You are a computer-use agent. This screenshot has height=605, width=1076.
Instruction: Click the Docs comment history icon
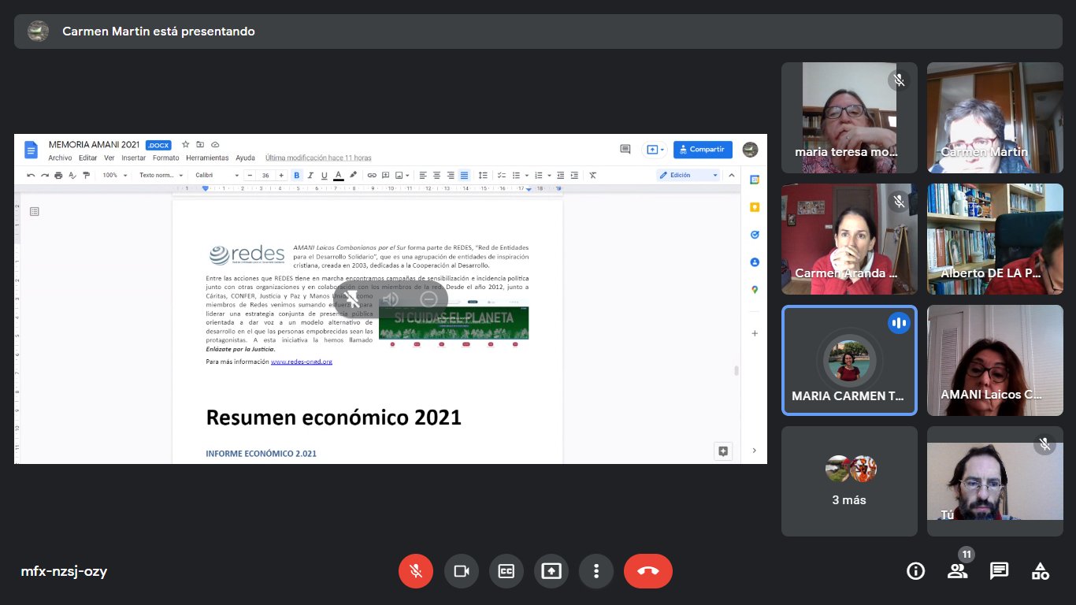[625, 149]
